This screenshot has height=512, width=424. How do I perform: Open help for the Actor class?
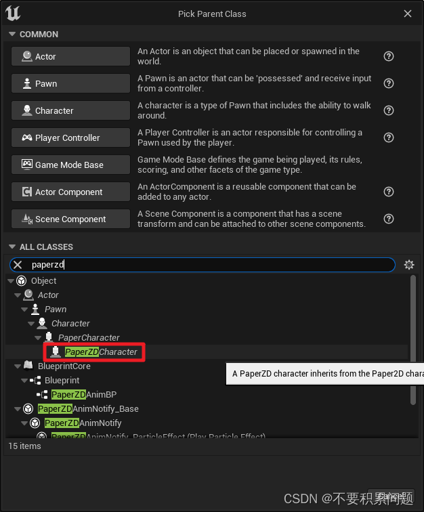[x=388, y=56]
